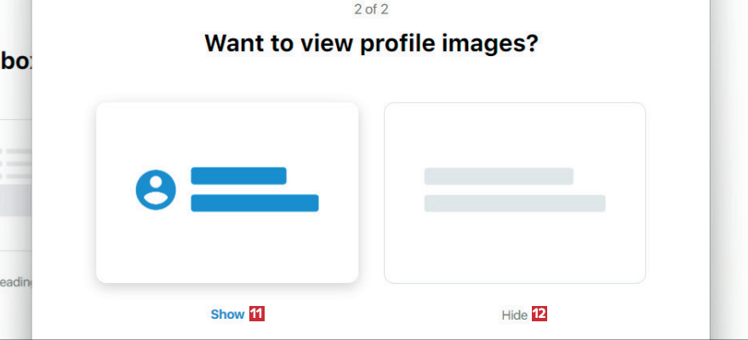Click the shorter blue bar in Show preview
Image resolution: width=748 pixels, height=340 pixels.
(238, 176)
